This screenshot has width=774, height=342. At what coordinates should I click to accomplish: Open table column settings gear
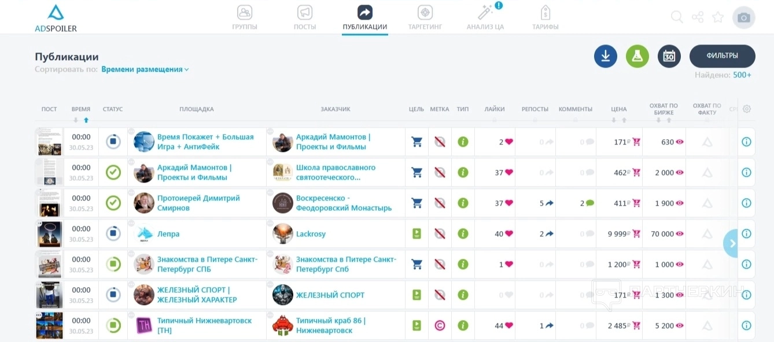point(747,109)
